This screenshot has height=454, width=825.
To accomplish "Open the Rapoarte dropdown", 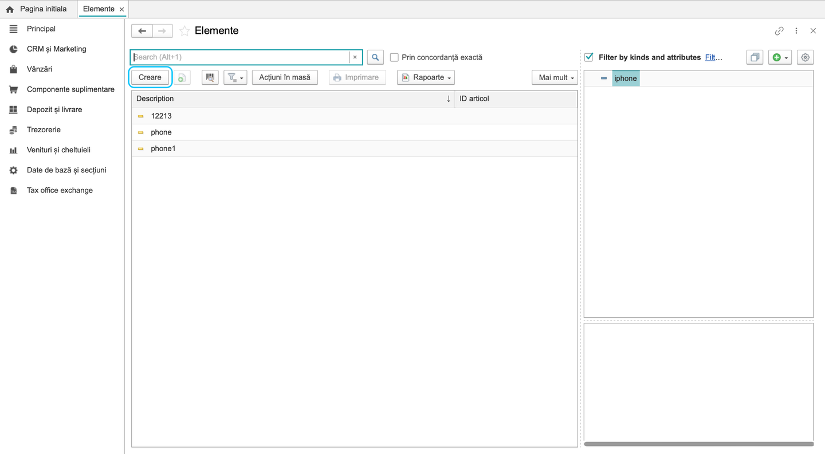I will tap(426, 77).
